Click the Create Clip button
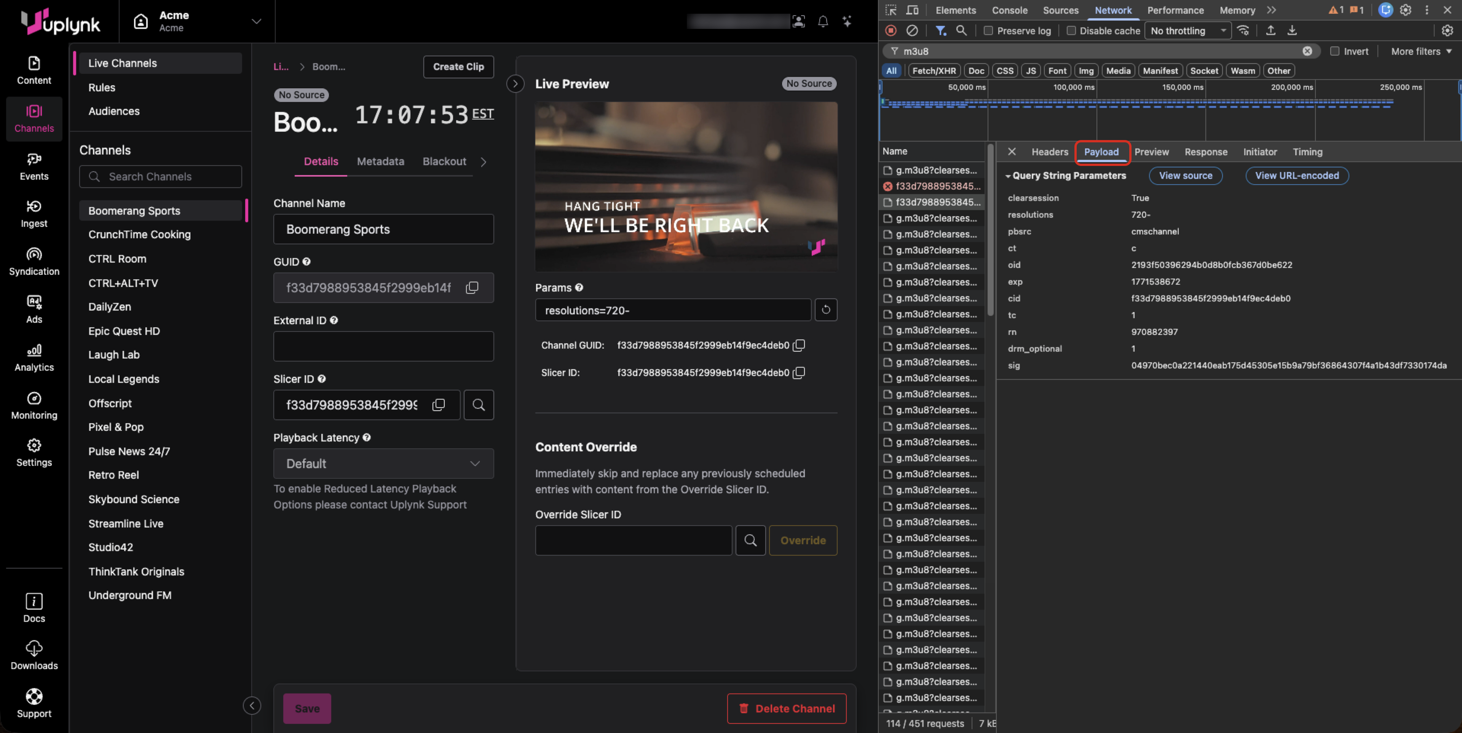The width and height of the screenshot is (1462, 733). (458, 66)
